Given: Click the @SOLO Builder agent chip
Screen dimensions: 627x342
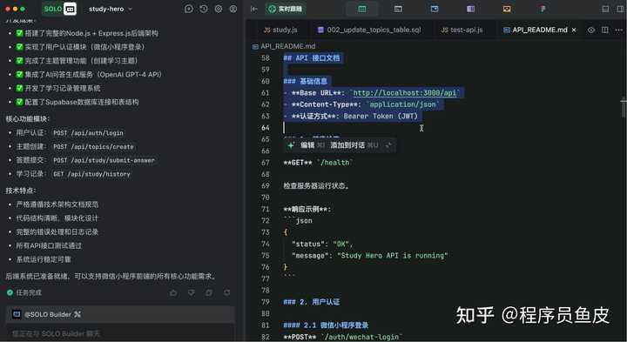Looking at the screenshot, I should click(47, 314).
